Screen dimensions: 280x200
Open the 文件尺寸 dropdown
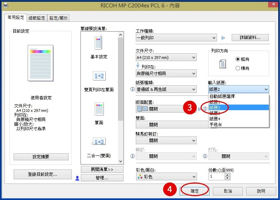point(166,58)
